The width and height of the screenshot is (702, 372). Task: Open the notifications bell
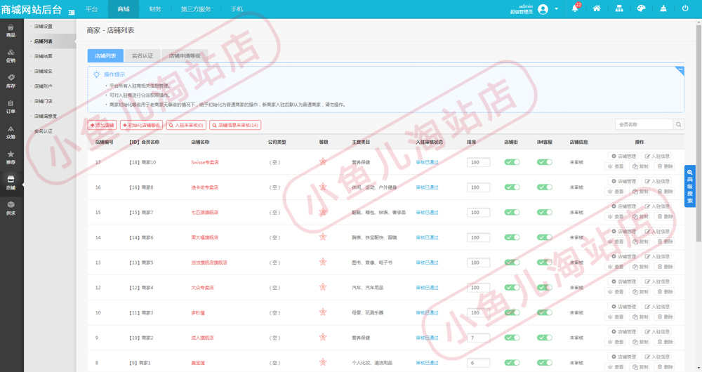pos(575,8)
